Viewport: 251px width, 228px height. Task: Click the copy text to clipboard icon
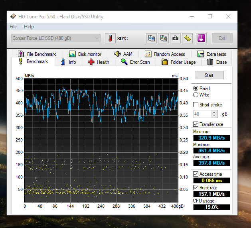point(152,38)
